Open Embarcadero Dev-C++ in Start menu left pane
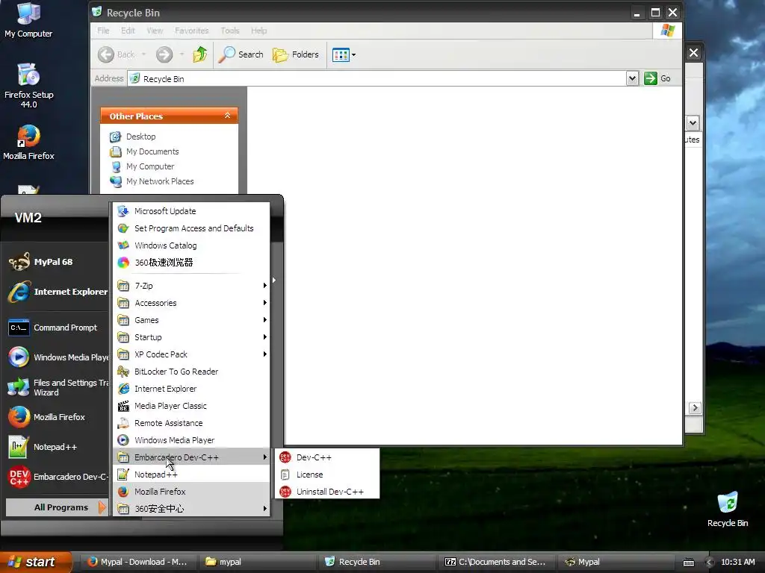The image size is (765, 573). coord(57,477)
